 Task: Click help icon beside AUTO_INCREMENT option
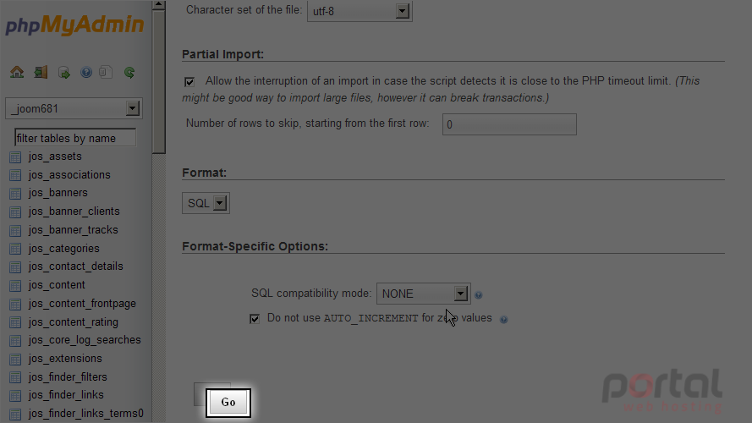point(503,320)
